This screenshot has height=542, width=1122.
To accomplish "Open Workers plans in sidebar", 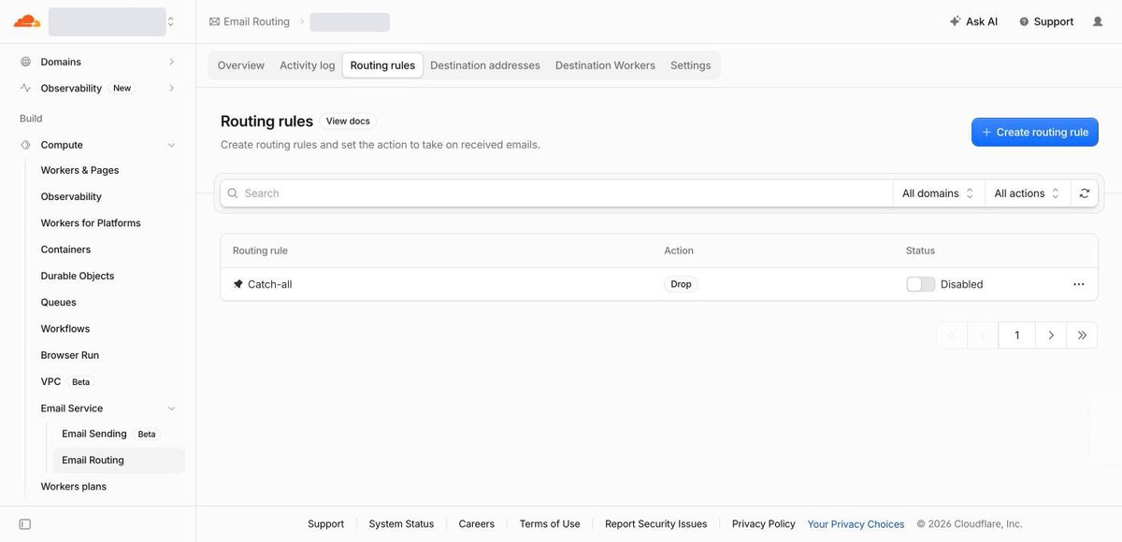I will click(74, 486).
